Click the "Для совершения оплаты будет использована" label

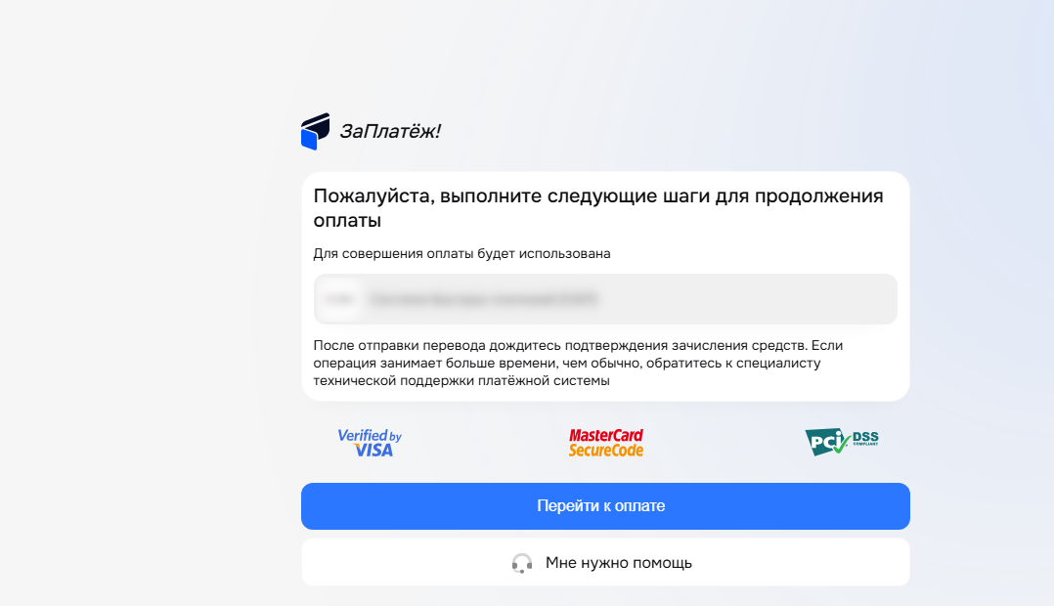(x=461, y=254)
